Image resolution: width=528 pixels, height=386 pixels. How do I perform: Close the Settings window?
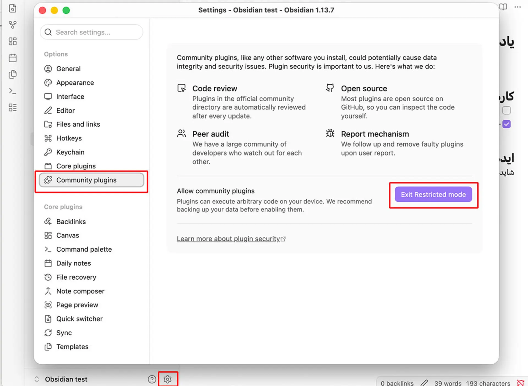[42, 10]
